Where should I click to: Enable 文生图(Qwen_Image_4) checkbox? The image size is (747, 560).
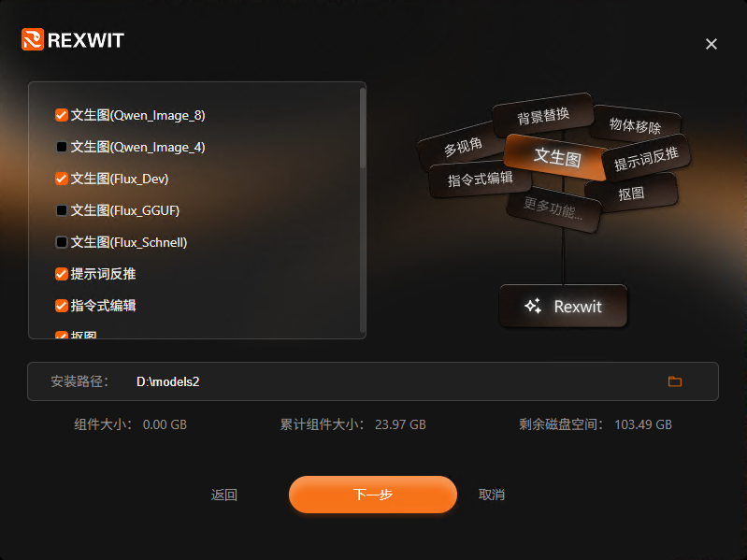[62, 147]
